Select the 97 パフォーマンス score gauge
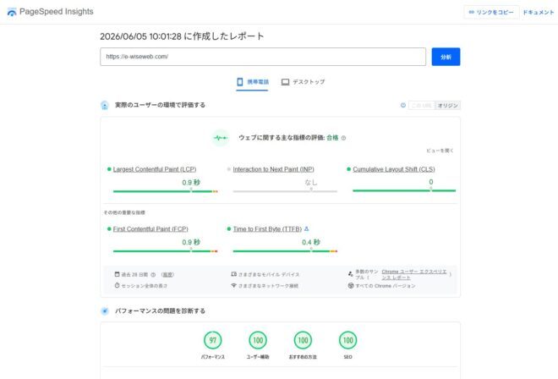558x379 pixels. (x=213, y=340)
